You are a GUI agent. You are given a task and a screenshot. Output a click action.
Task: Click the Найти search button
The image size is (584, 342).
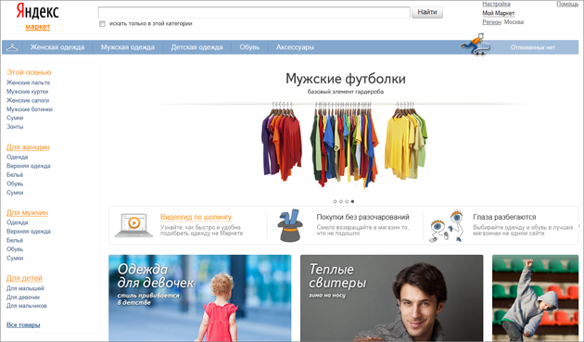[x=427, y=12]
